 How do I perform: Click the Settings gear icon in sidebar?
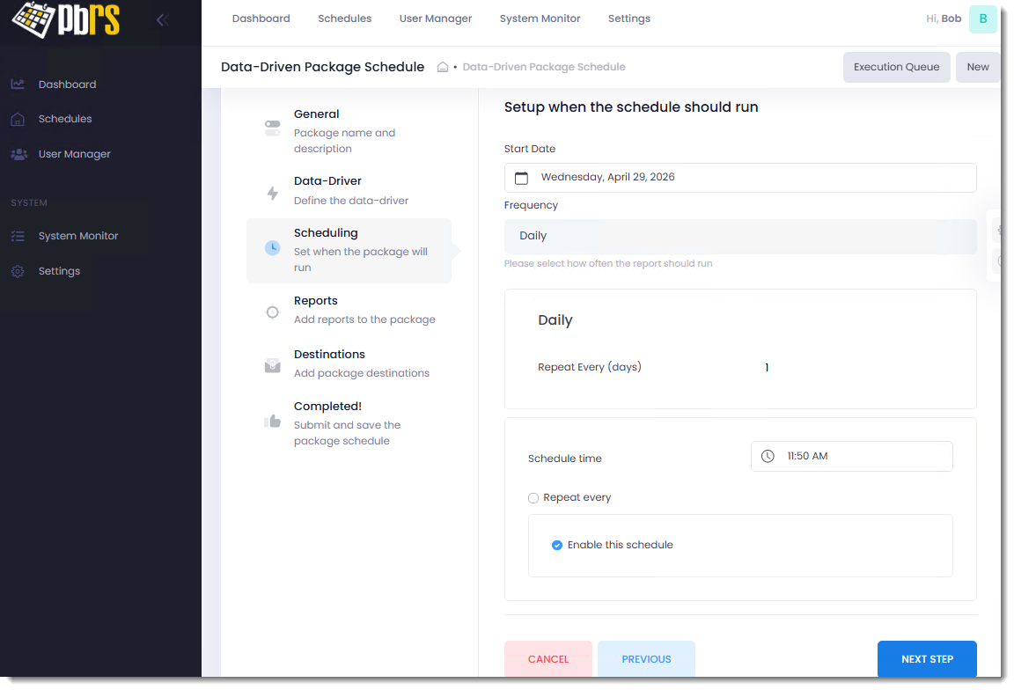pyautogui.click(x=18, y=271)
